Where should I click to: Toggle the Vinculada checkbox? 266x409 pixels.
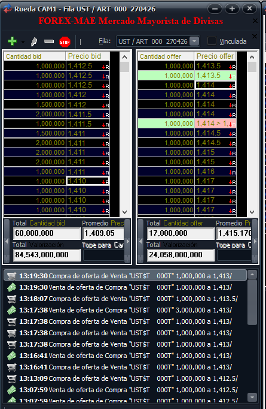click(x=212, y=41)
